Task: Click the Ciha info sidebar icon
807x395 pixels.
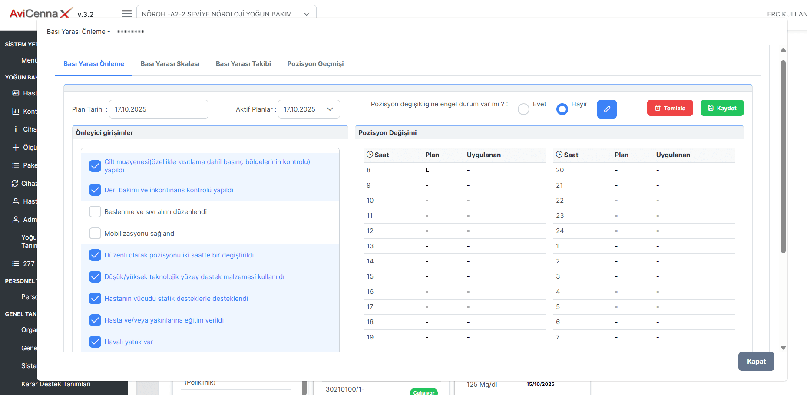Action: [16, 129]
